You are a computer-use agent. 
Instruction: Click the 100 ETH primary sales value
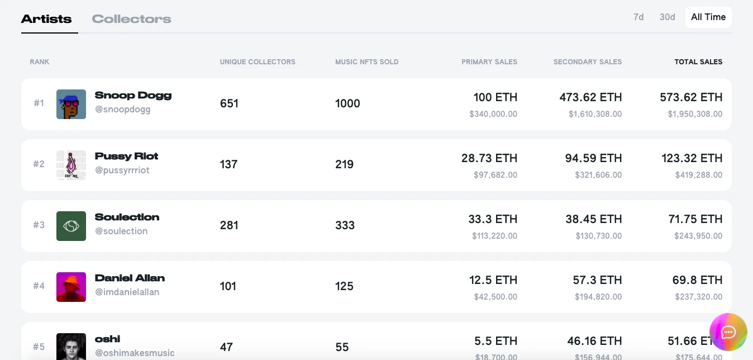click(495, 97)
